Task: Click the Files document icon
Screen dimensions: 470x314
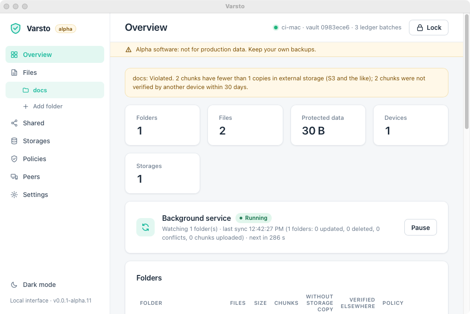Action: (x=14, y=73)
